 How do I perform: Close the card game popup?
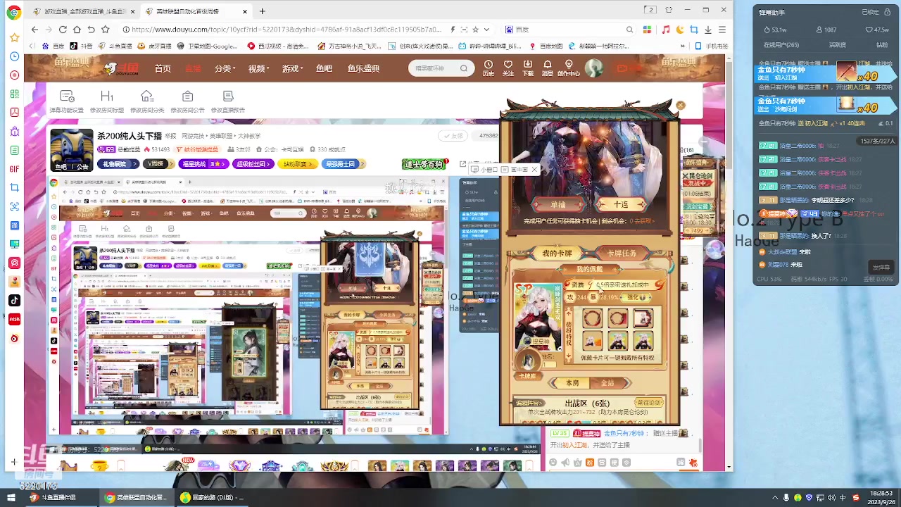coord(680,106)
